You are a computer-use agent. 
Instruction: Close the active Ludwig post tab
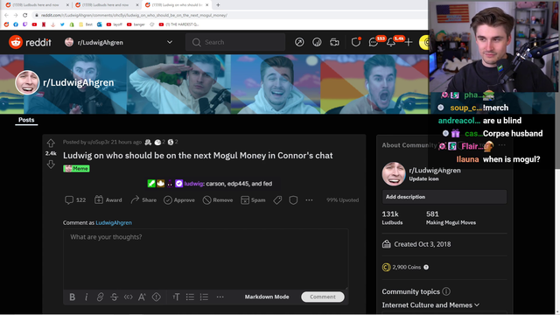206,5
